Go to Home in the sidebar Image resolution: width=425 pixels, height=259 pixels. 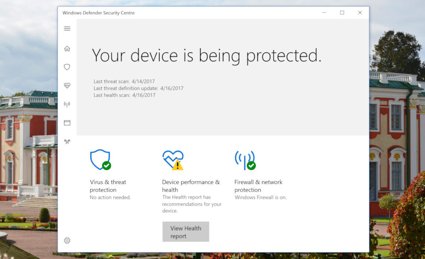[67, 49]
